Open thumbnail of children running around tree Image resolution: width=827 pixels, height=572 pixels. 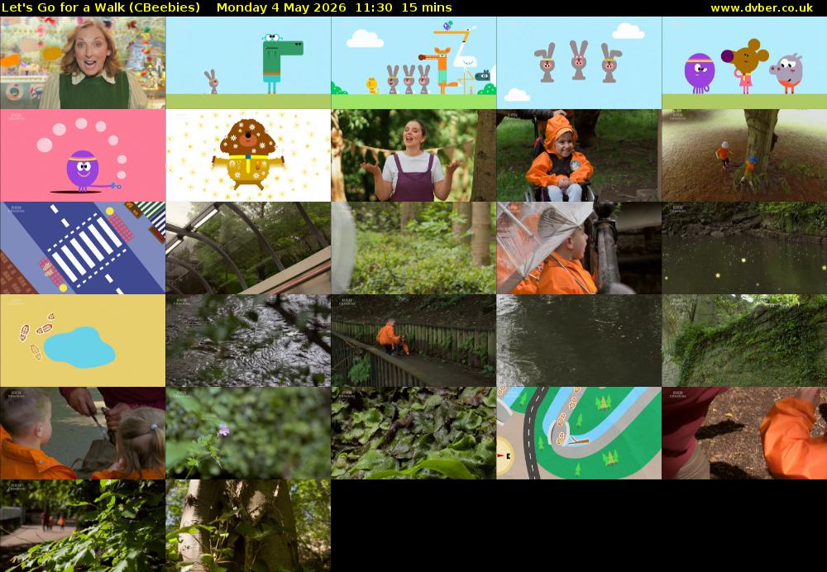744,155
